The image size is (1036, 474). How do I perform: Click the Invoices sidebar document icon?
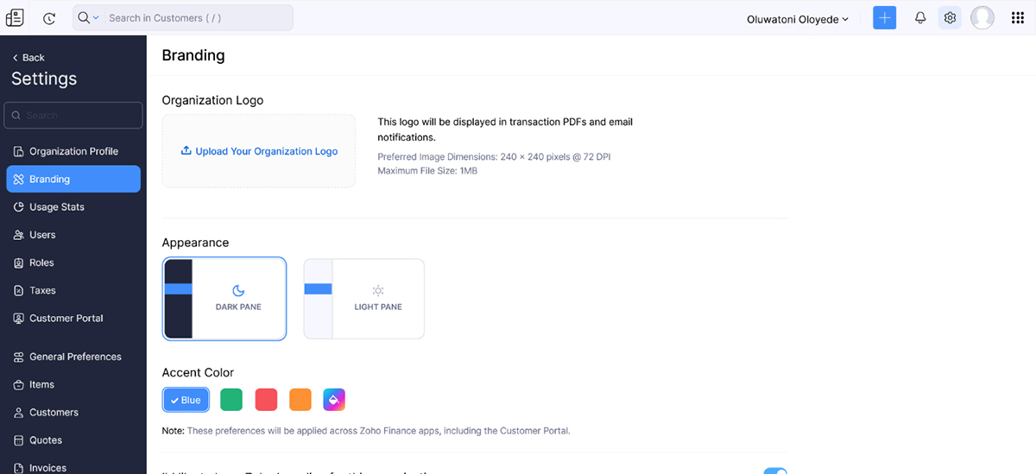point(19,468)
